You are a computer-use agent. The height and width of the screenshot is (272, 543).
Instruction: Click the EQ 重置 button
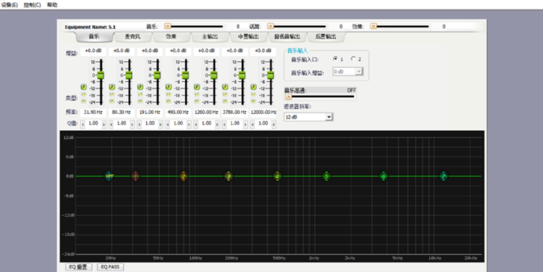coord(79,267)
